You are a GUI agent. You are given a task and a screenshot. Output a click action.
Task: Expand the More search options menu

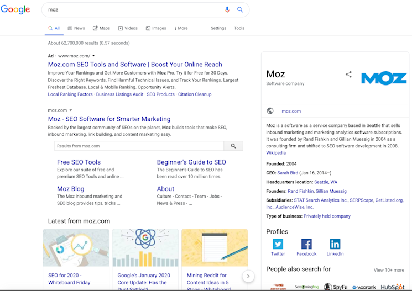pos(181,28)
